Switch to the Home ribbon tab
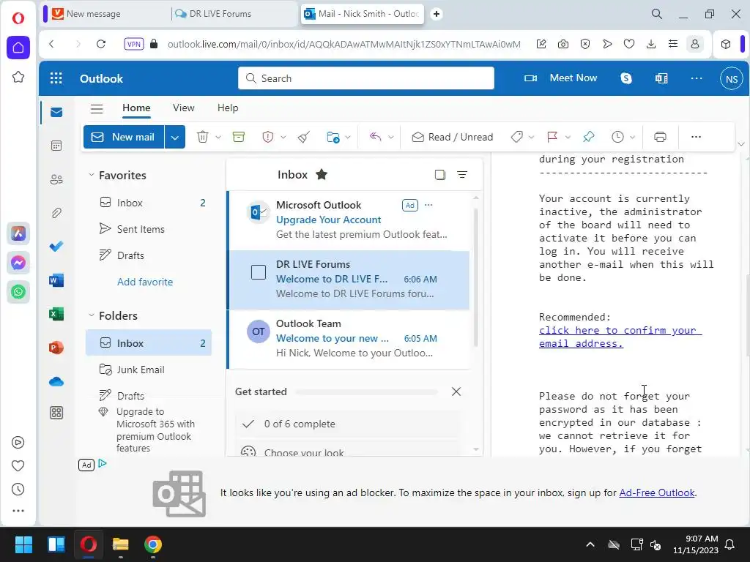 point(136,108)
